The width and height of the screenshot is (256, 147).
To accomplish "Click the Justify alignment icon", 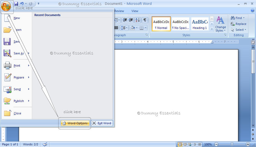I will coord(116,28).
